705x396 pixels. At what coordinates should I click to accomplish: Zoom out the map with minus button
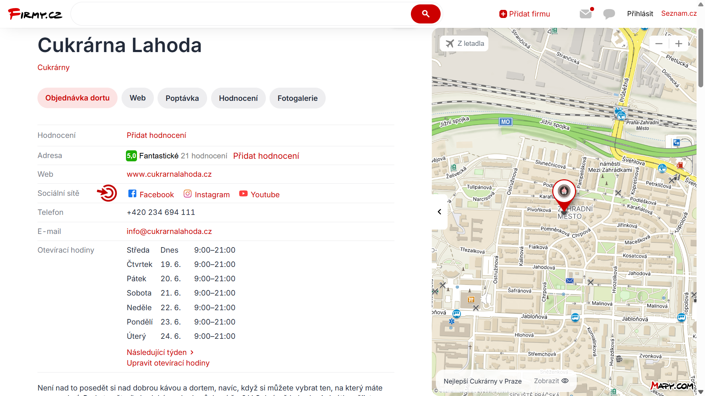659,44
